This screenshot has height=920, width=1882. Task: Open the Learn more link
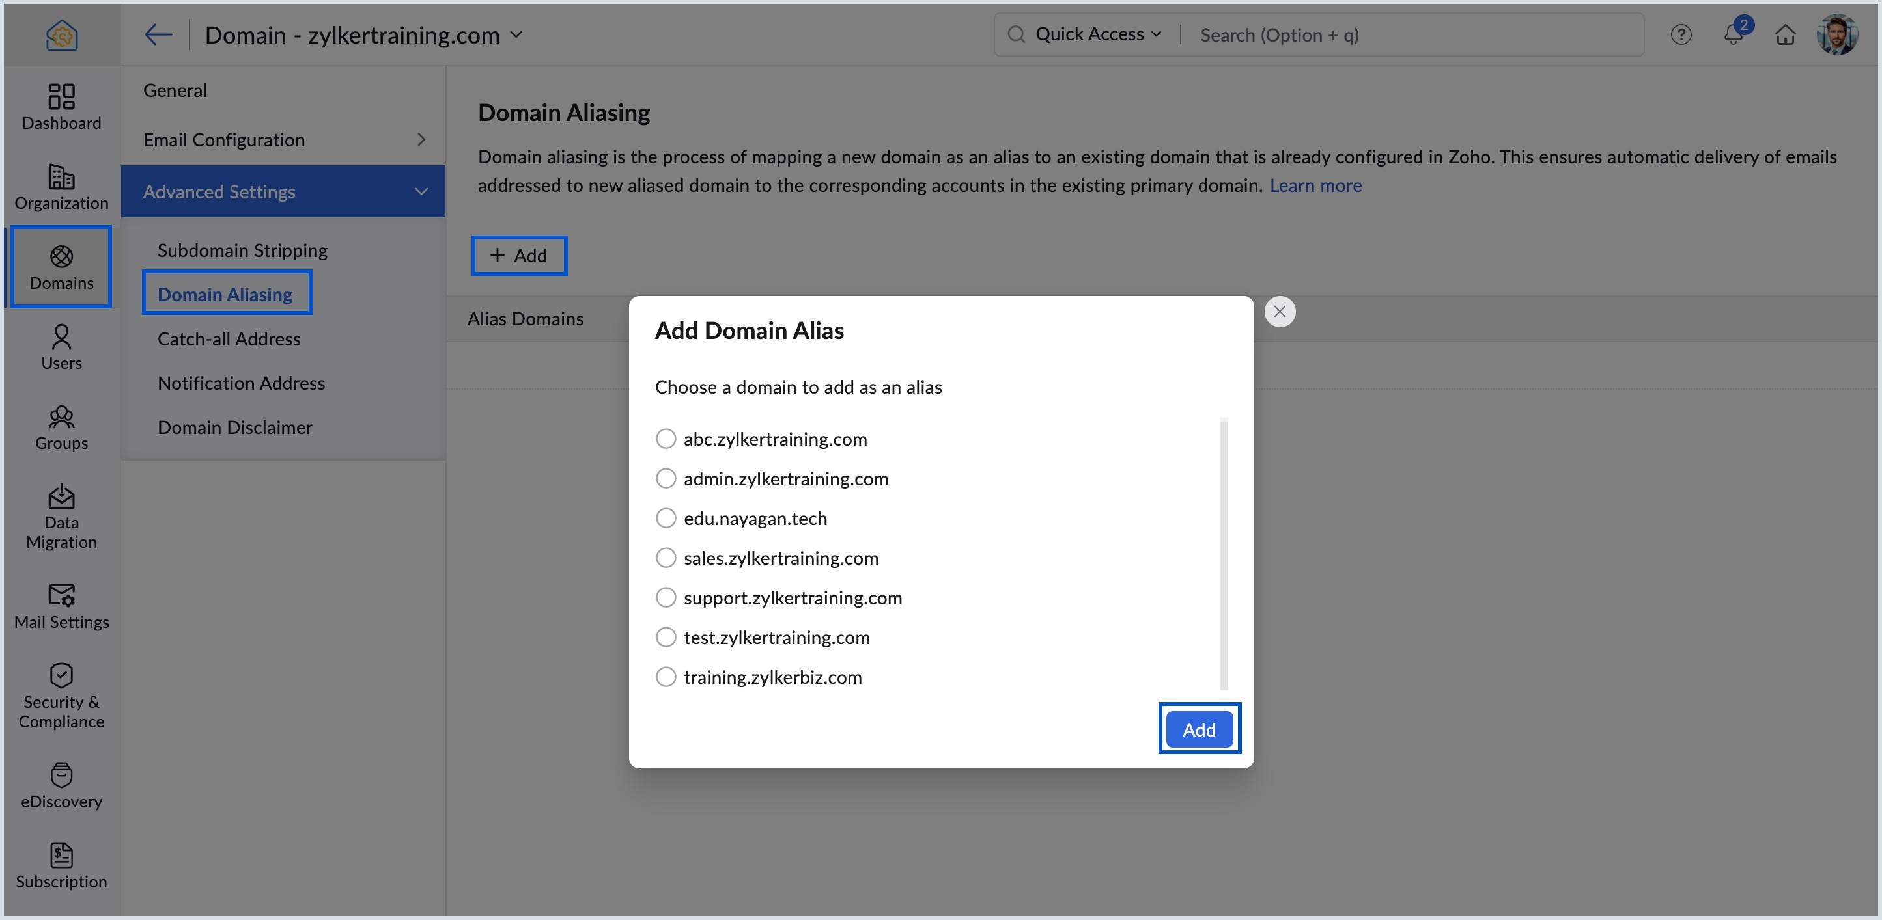(x=1315, y=185)
